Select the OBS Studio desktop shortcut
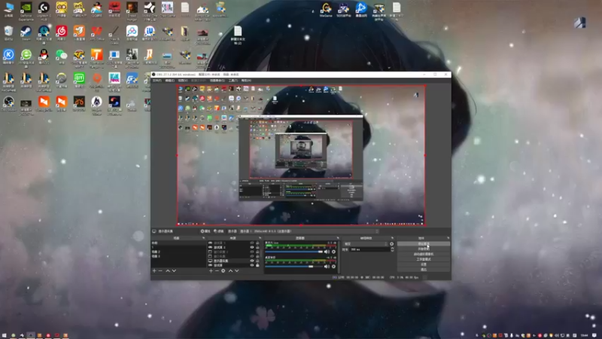Image resolution: width=602 pixels, height=339 pixels. coord(8,102)
